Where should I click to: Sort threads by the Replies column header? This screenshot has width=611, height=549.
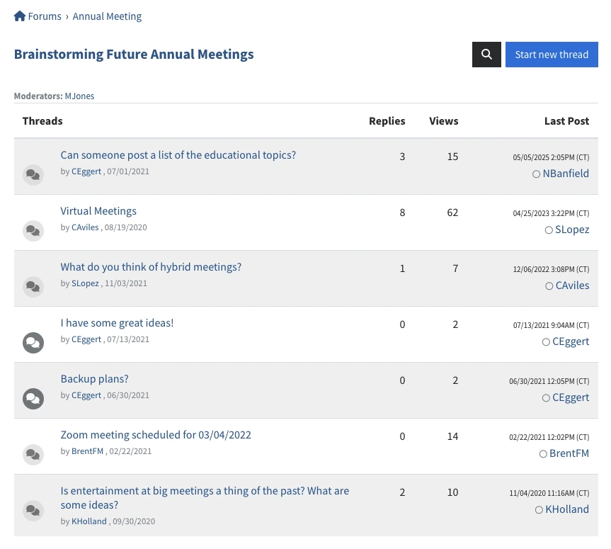pos(387,120)
